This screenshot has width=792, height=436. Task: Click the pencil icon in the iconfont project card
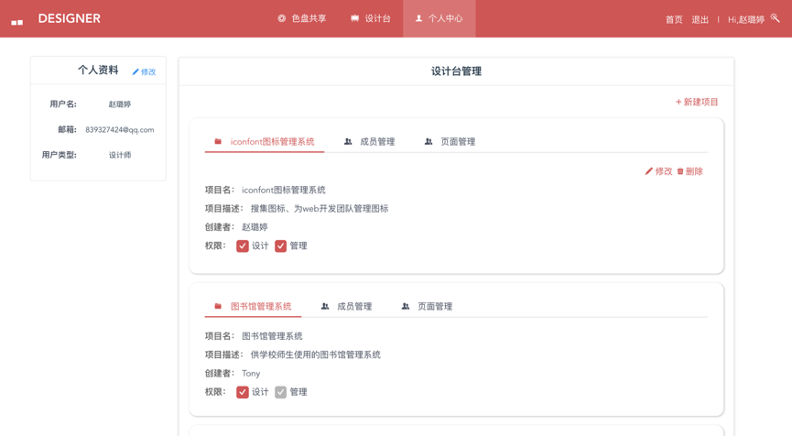(x=648, y=171)
